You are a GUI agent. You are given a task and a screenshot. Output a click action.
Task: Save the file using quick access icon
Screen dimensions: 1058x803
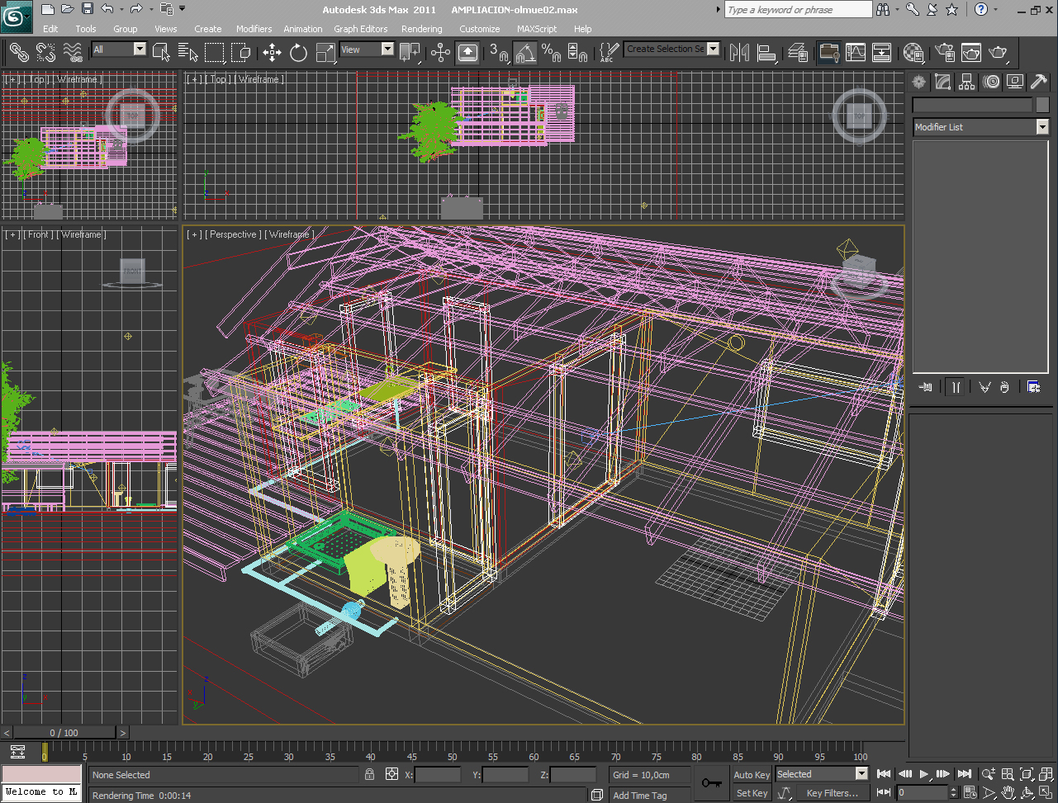pyautogui.click(x=88, y=9)
